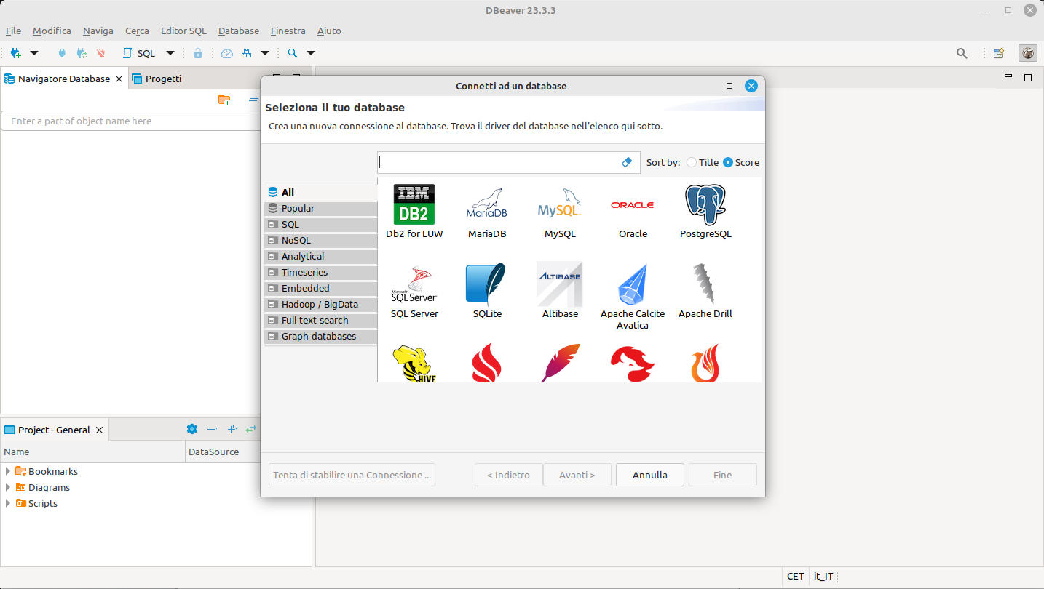
Task: Expand the Bookmarks tree node
Action: click(8, 471)
